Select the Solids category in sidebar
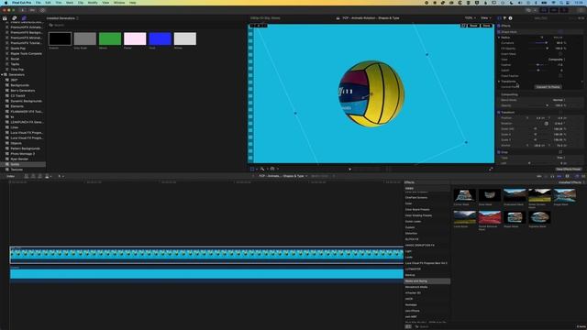Image resolution: width=587 pixels, height=330 pixels. coord(23,164)
